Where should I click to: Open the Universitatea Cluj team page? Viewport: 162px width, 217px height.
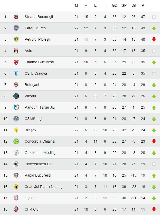(x=39, y=164)
